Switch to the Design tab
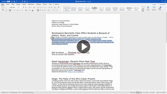This screenshot has height=94, width=167. [18, 4]
